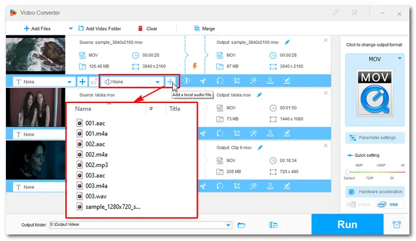Click the ocean rock video thumbnail
The image size is (416, 241).
click(36, 54)
